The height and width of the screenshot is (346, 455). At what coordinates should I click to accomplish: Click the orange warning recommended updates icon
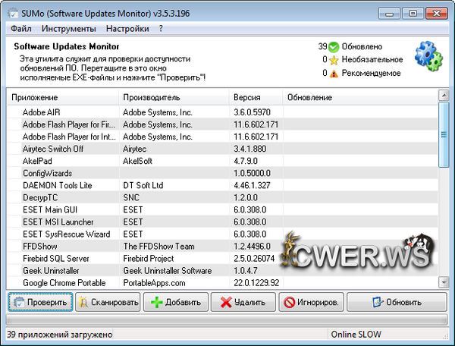[334, 73]
